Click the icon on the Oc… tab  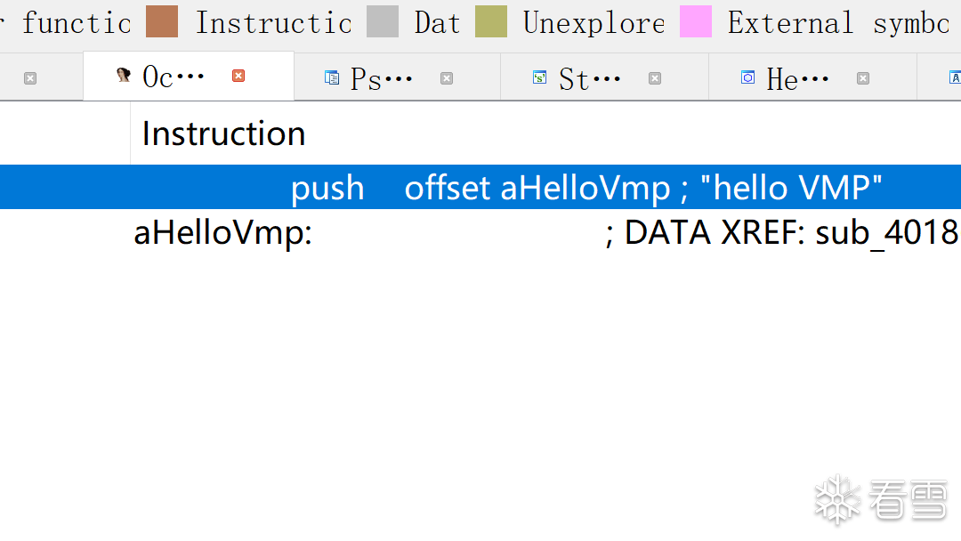(x=124, y=77)
